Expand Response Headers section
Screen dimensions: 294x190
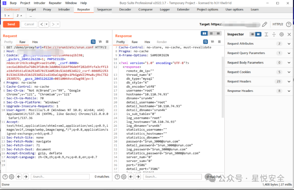(x=259, y=91)
